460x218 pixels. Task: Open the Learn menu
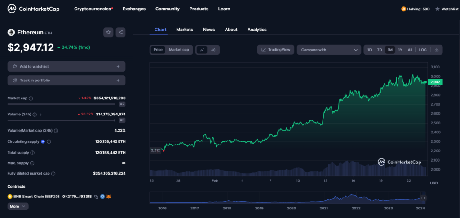pos(224,9)
